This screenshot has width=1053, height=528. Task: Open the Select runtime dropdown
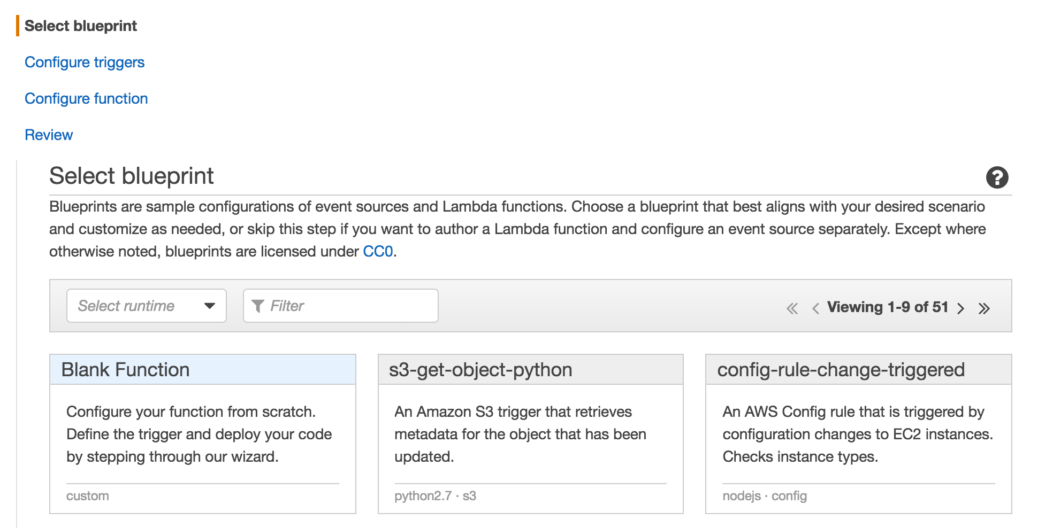pos(146,306)
